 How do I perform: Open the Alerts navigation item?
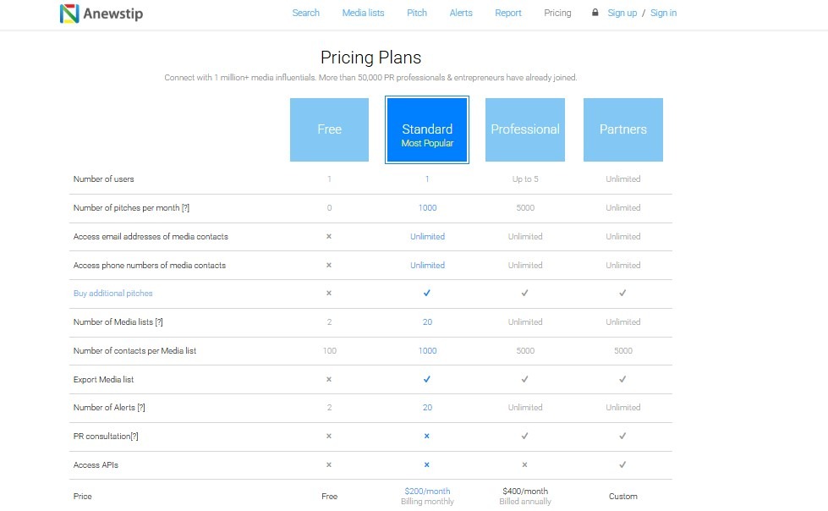461,13
